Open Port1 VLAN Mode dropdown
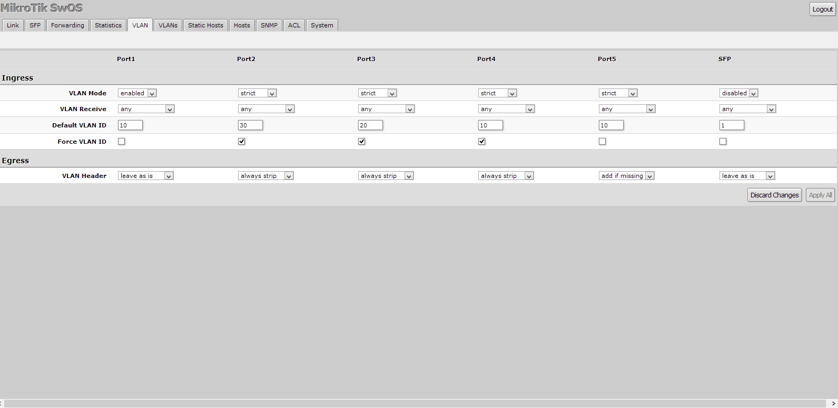 click(x=137, y=93)
